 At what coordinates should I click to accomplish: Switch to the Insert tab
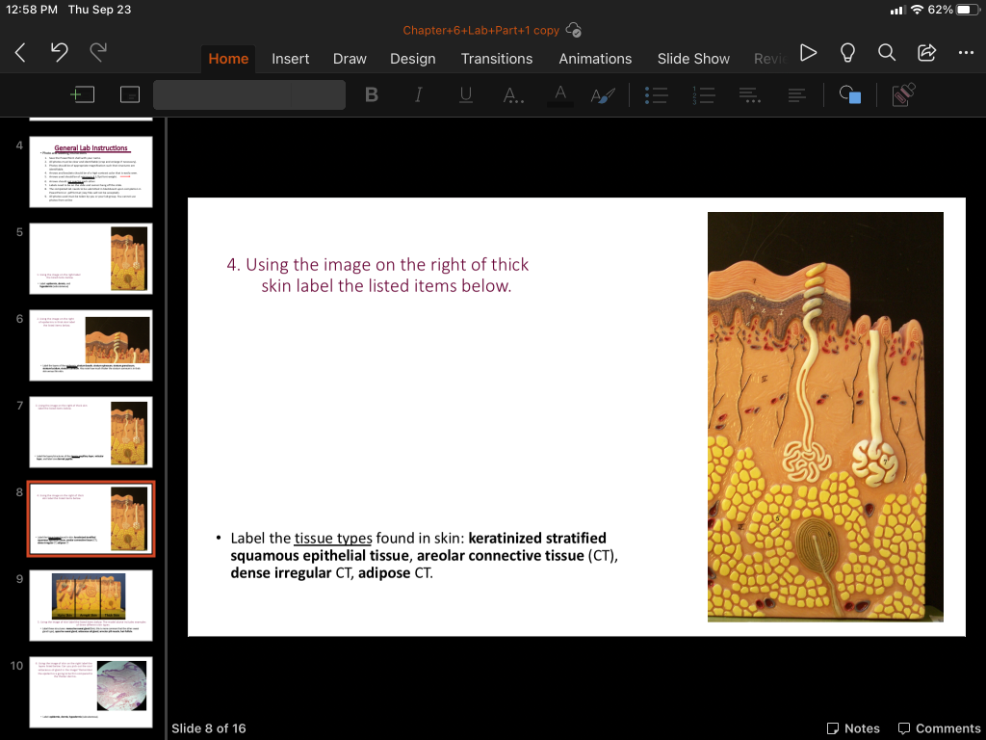point(290,59)
